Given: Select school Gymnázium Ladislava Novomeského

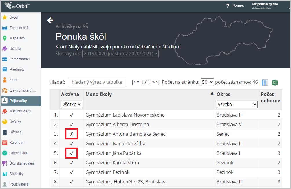Looking at the screenshot, I should (125, 115).
